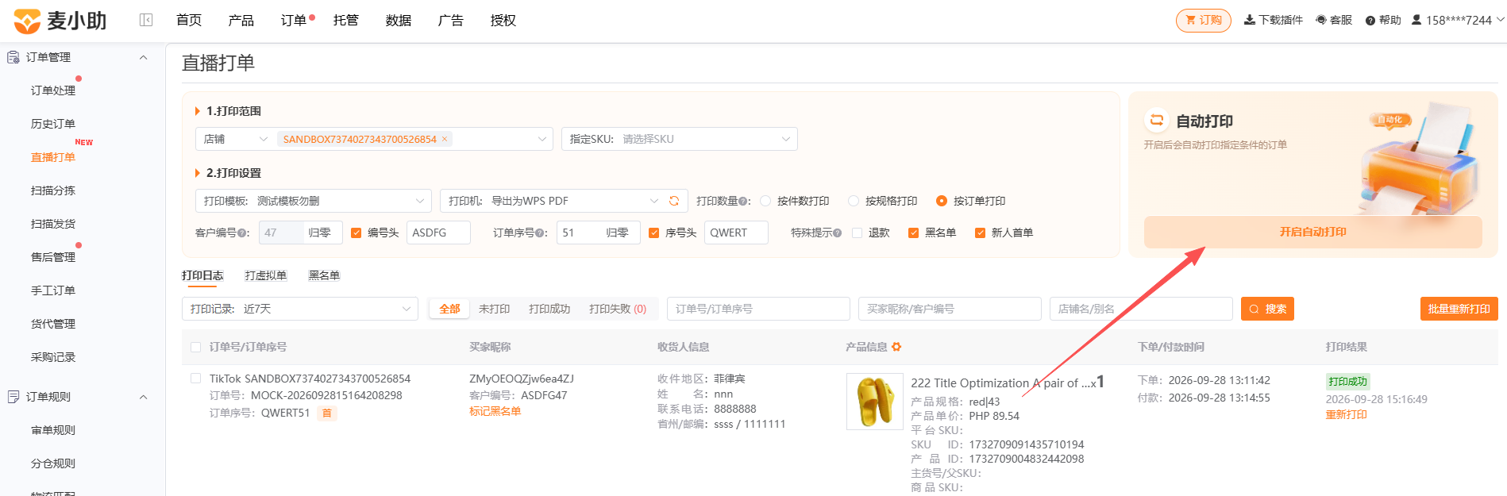Open the 授权 top menu
This screenshot has height=496, width=1507.
point(503,21)
